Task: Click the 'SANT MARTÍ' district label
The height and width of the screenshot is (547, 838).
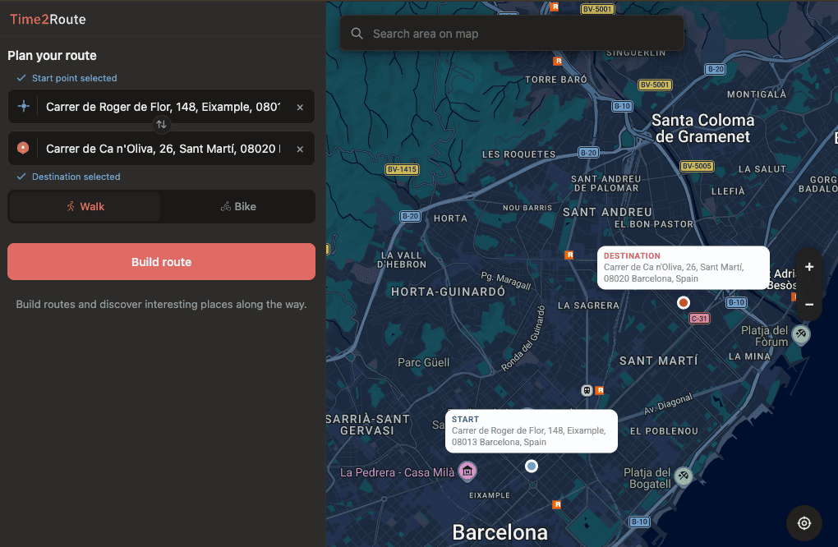Action: point(658,361)
